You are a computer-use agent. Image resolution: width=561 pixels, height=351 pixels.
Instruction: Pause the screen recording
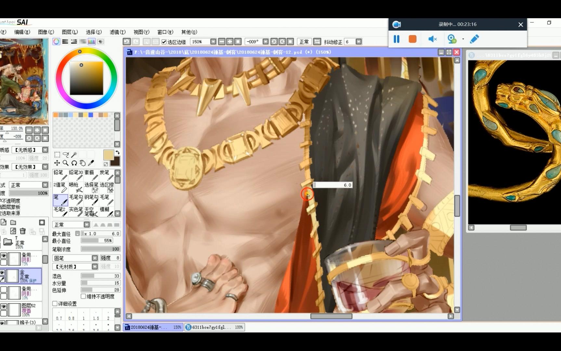tap(397, 39)
